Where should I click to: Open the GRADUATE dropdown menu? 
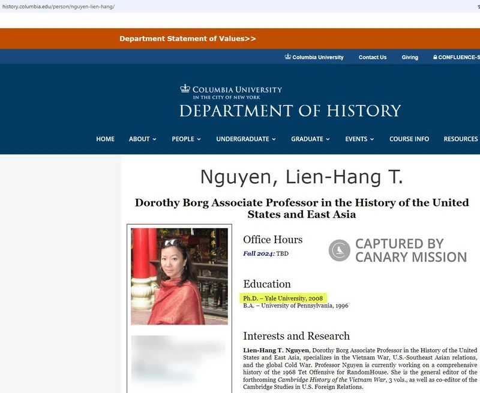(x=308, y=138)
